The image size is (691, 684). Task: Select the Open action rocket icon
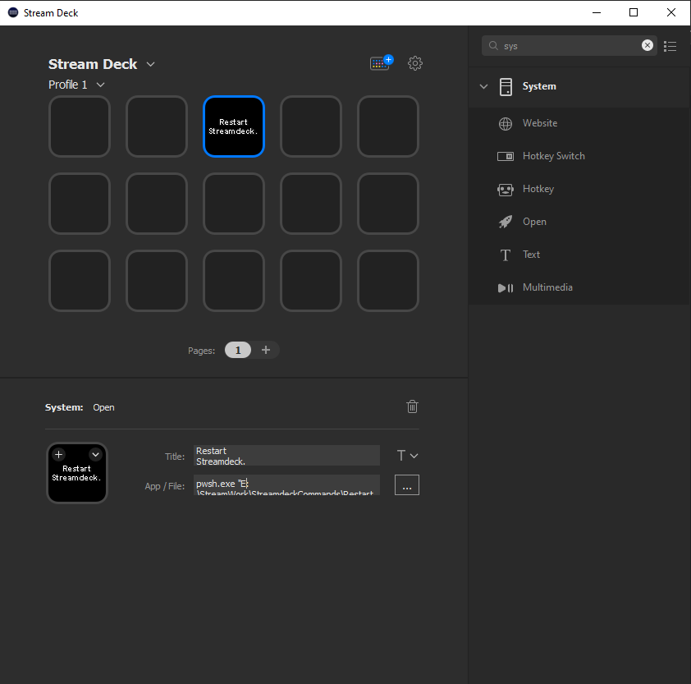click(505, 222)
